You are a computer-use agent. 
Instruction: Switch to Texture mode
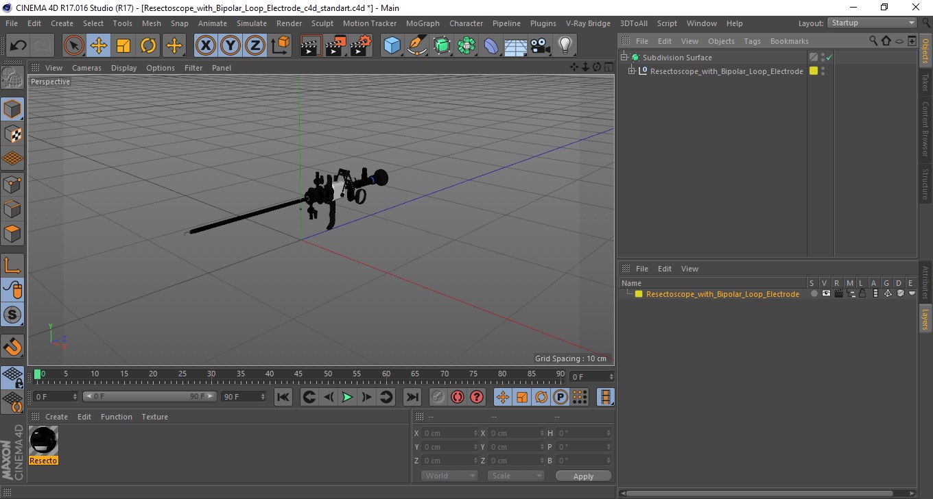[x=12, y=134]
